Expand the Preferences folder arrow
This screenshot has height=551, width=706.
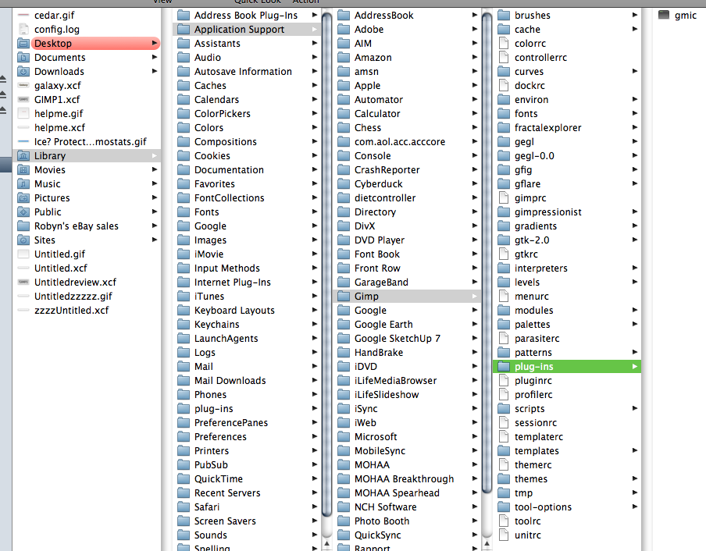(314, 436)
